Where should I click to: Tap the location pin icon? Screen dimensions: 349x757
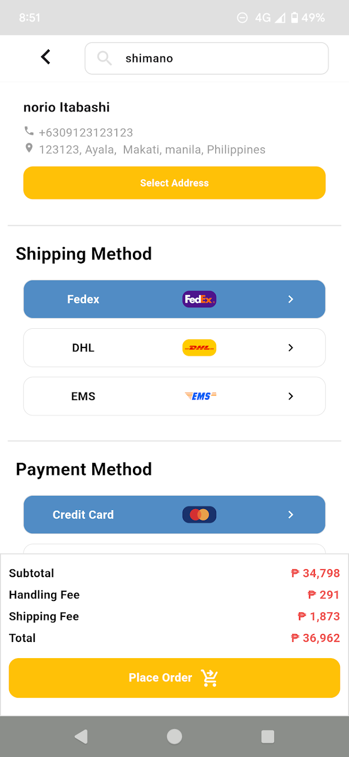click(29, 149)
